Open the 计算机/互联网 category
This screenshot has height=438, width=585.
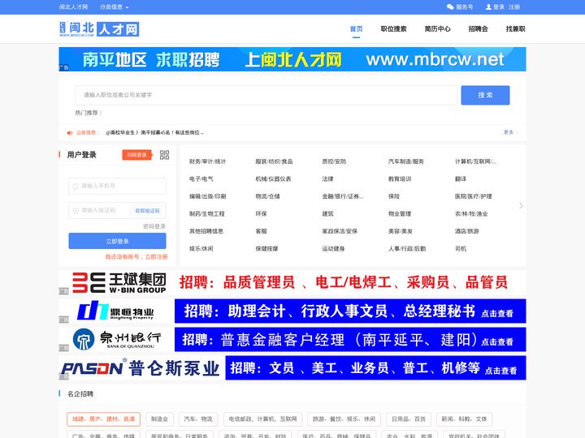(x=475, y=161)
